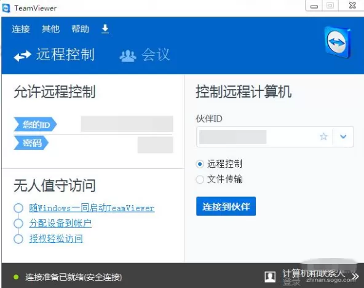Screen dimensions: 364x288
Task: Open the 其他 menu
Action: 50,29
